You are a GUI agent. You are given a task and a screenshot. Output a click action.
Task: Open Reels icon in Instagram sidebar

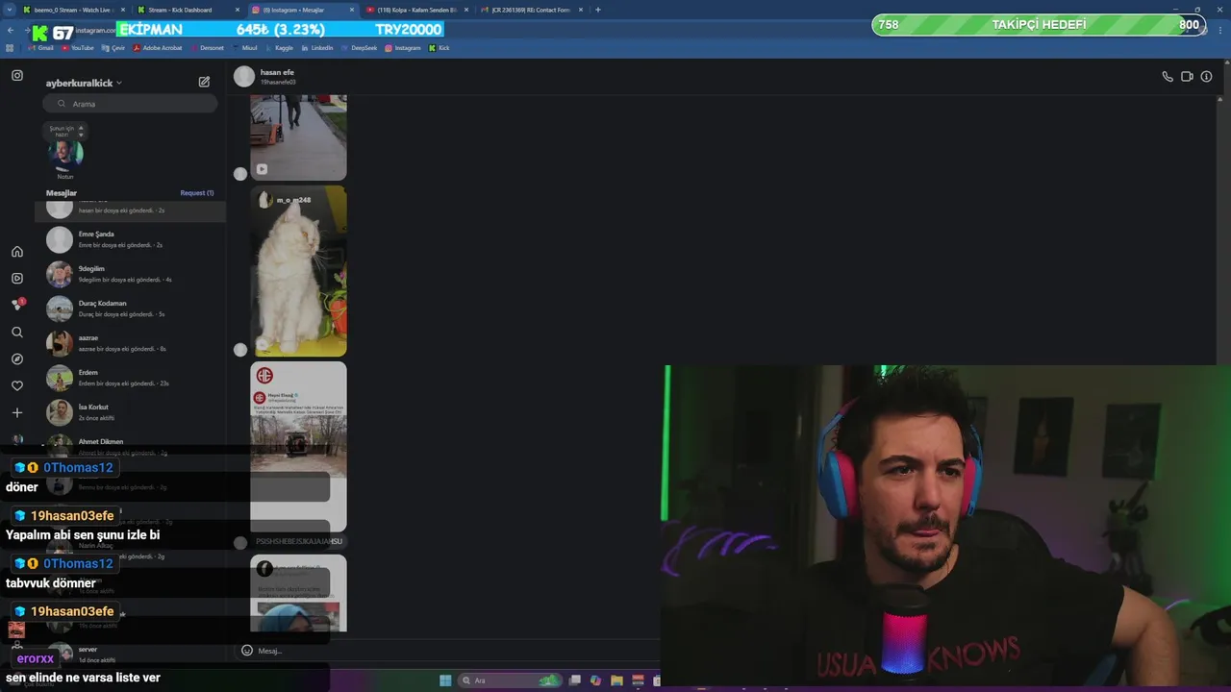(x=17, y=279)
